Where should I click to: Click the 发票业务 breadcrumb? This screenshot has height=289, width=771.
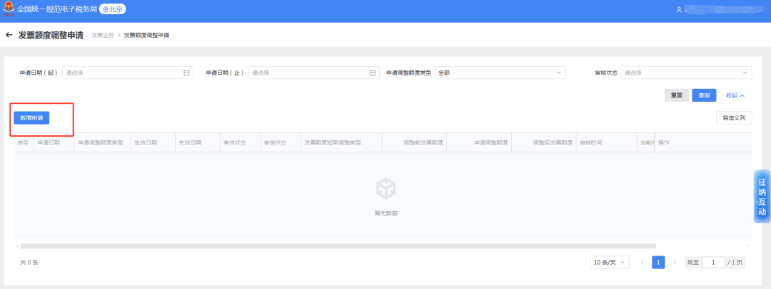click(102, 35)
